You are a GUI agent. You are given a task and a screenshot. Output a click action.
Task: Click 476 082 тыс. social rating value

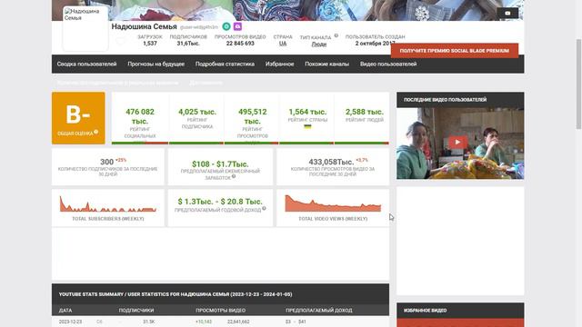point(140,116)
